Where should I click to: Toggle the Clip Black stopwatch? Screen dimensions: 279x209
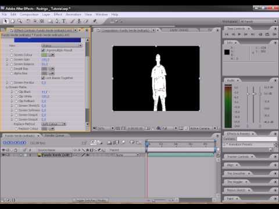(x=16, y=92)
